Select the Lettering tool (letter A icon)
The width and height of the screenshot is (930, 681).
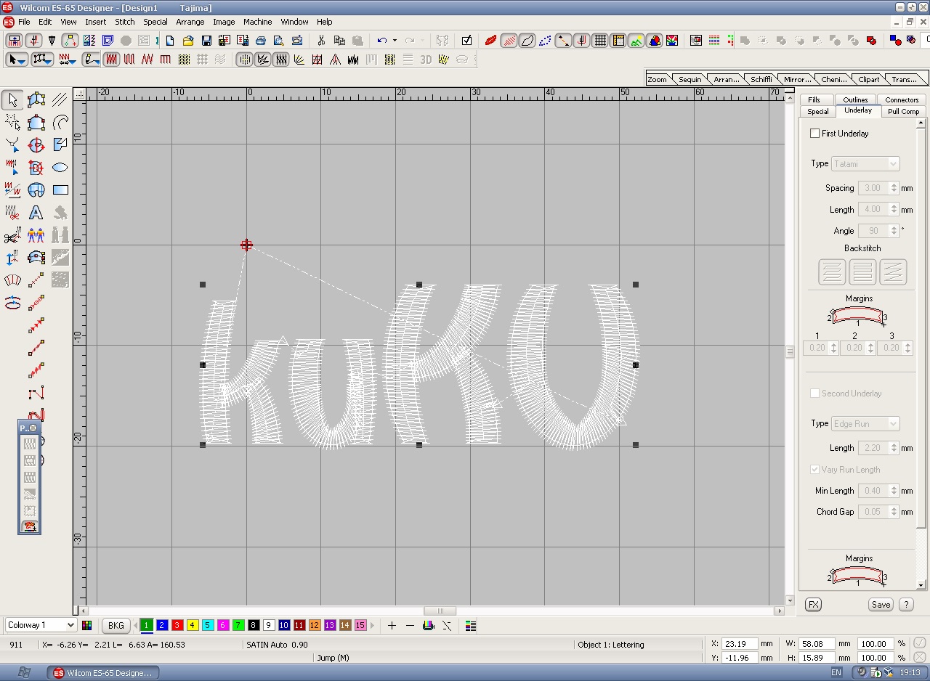click(36, 213)
